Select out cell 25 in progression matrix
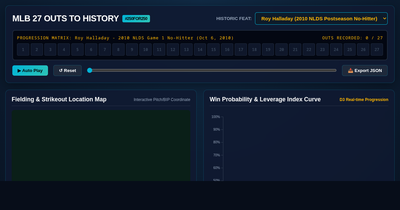The height and width of the screenshot is (210, 400). coord(350,50)
